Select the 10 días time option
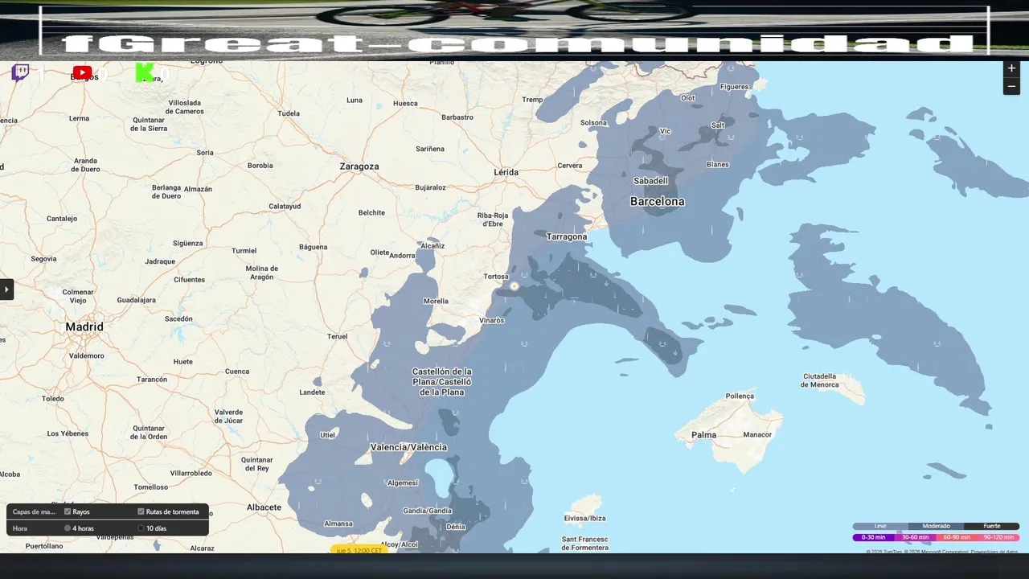This screenshot has height=579, width=1029. (x=141, y=528)
